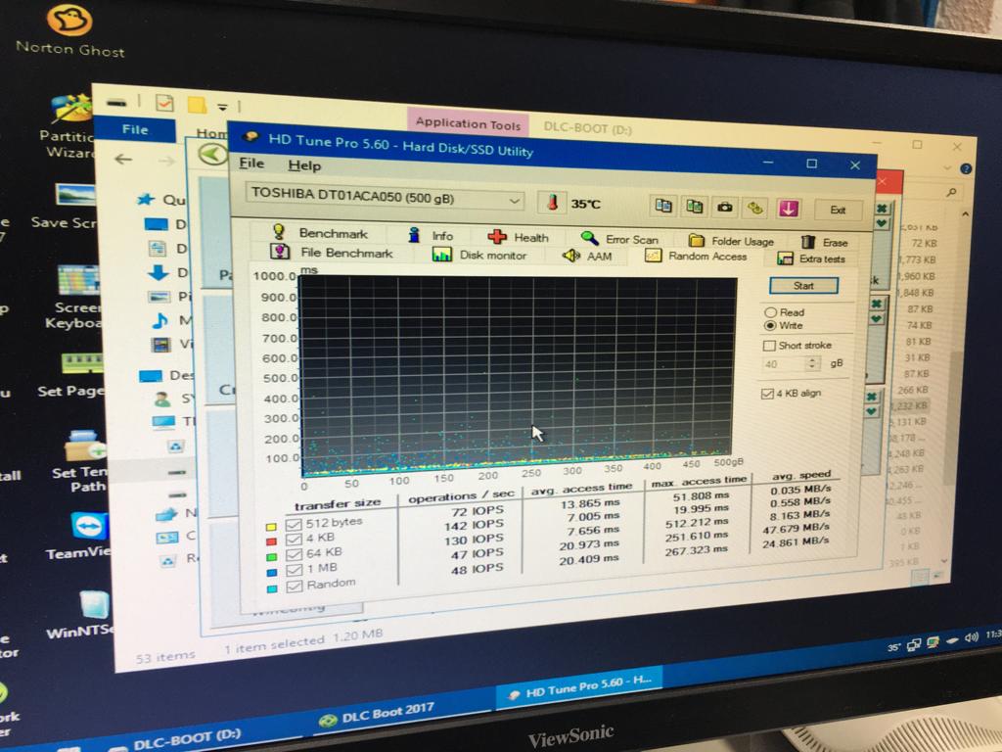Screen dimensions: 1002x752
Task: Switch to the Health tab
Action: click(x=519, y=237)
